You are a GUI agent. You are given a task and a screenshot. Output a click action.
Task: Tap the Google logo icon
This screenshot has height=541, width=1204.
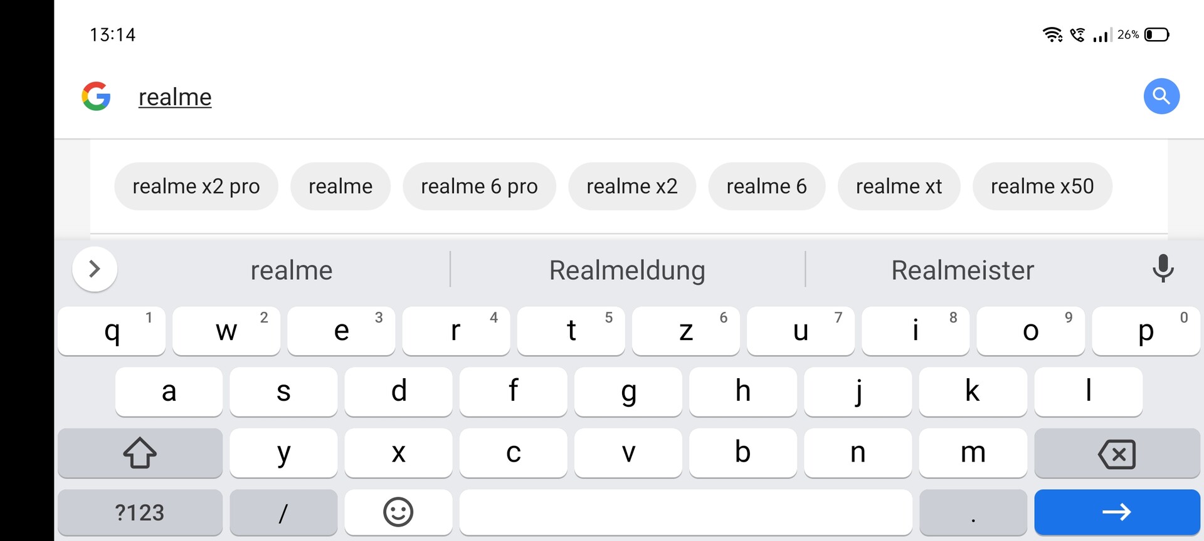pyautogui.click(x=96, y=96)
